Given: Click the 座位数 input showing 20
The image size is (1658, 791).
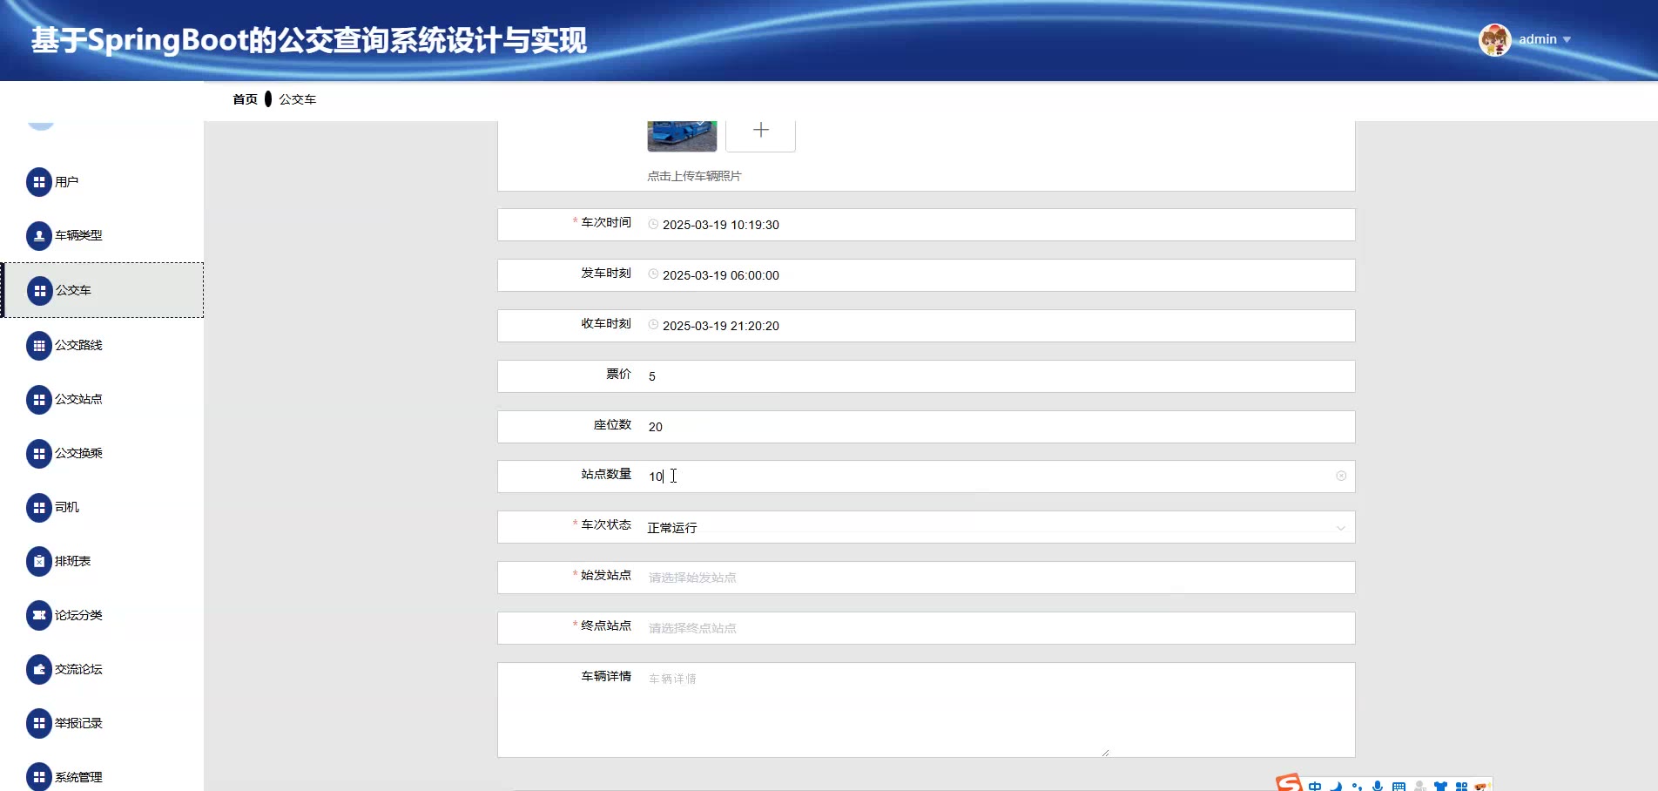Looking at the screenshot, I should pos(926,427).
